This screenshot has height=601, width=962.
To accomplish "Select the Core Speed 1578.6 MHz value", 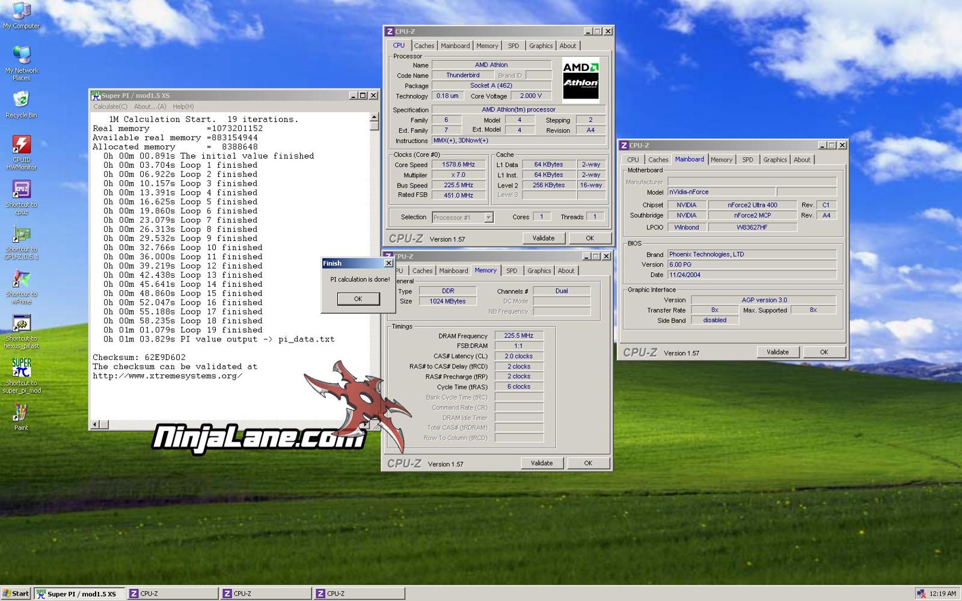I will (459, 165).
